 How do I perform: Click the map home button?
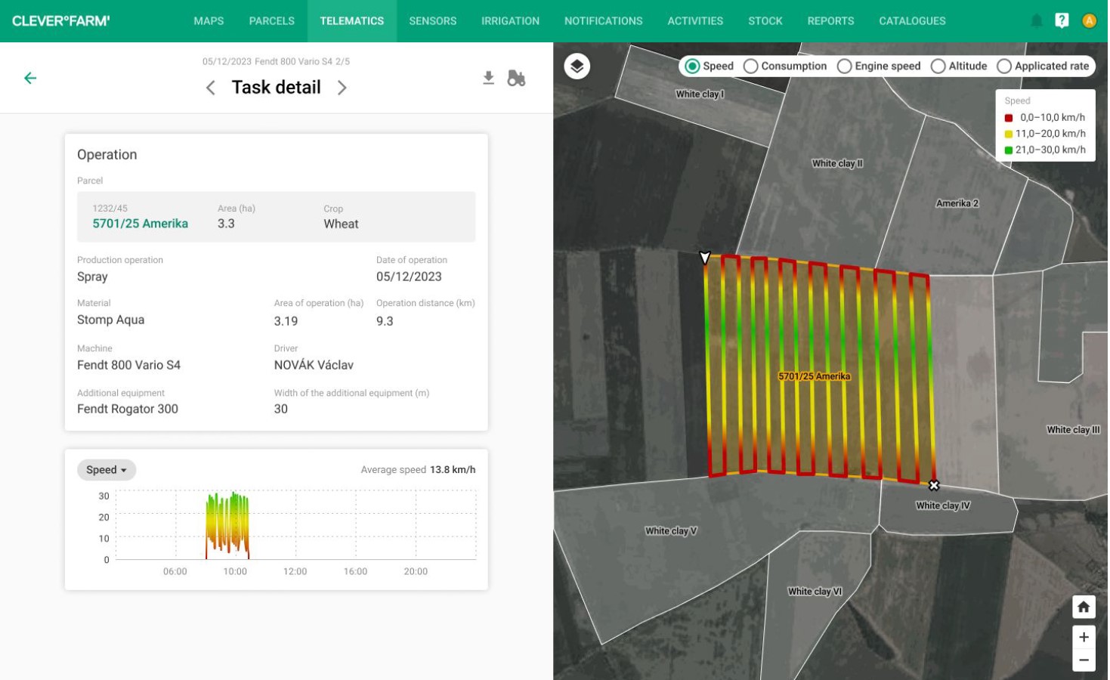[1084, 607]
